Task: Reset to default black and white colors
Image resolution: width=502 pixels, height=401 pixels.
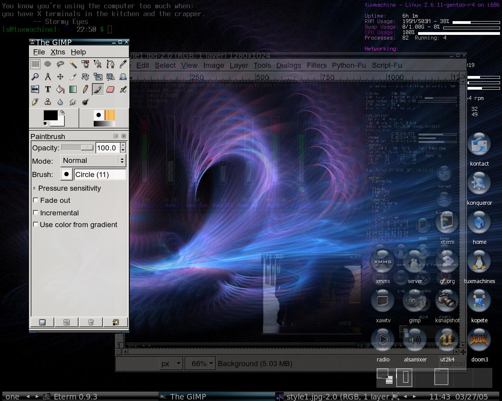Action: coord(46,124)
